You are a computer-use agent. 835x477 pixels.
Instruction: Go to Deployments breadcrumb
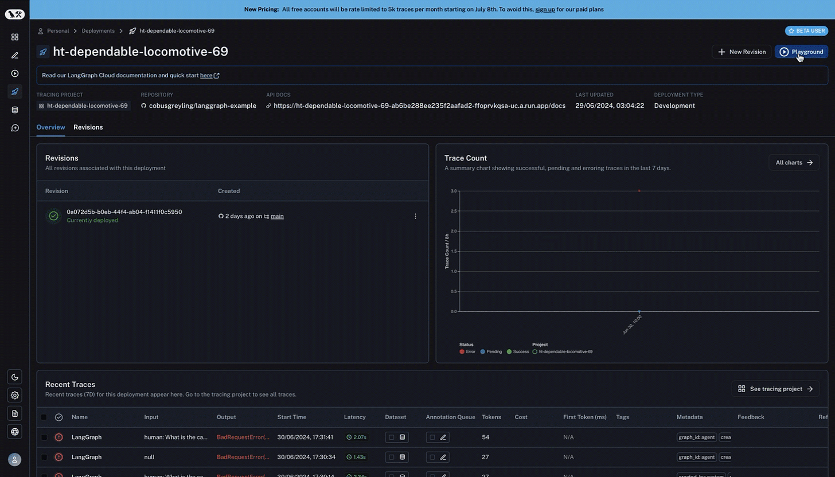click(98, 31)
